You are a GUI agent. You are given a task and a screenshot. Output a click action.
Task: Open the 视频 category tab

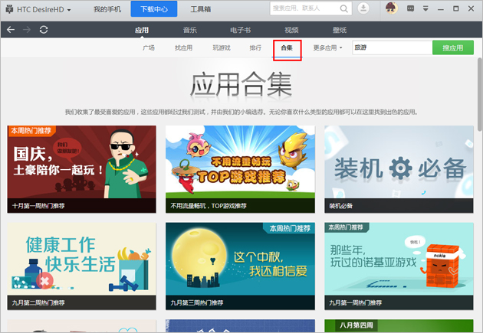click(x=291, y=30)
